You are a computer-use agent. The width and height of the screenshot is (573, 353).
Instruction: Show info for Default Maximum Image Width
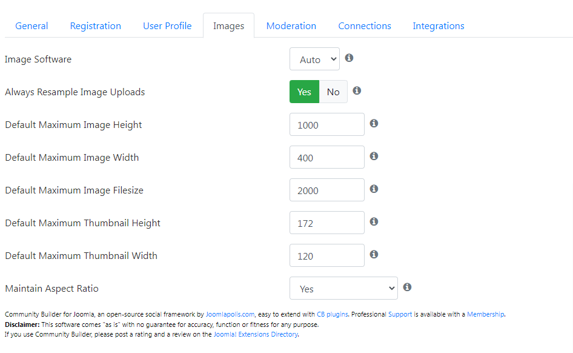pos(374,156)
